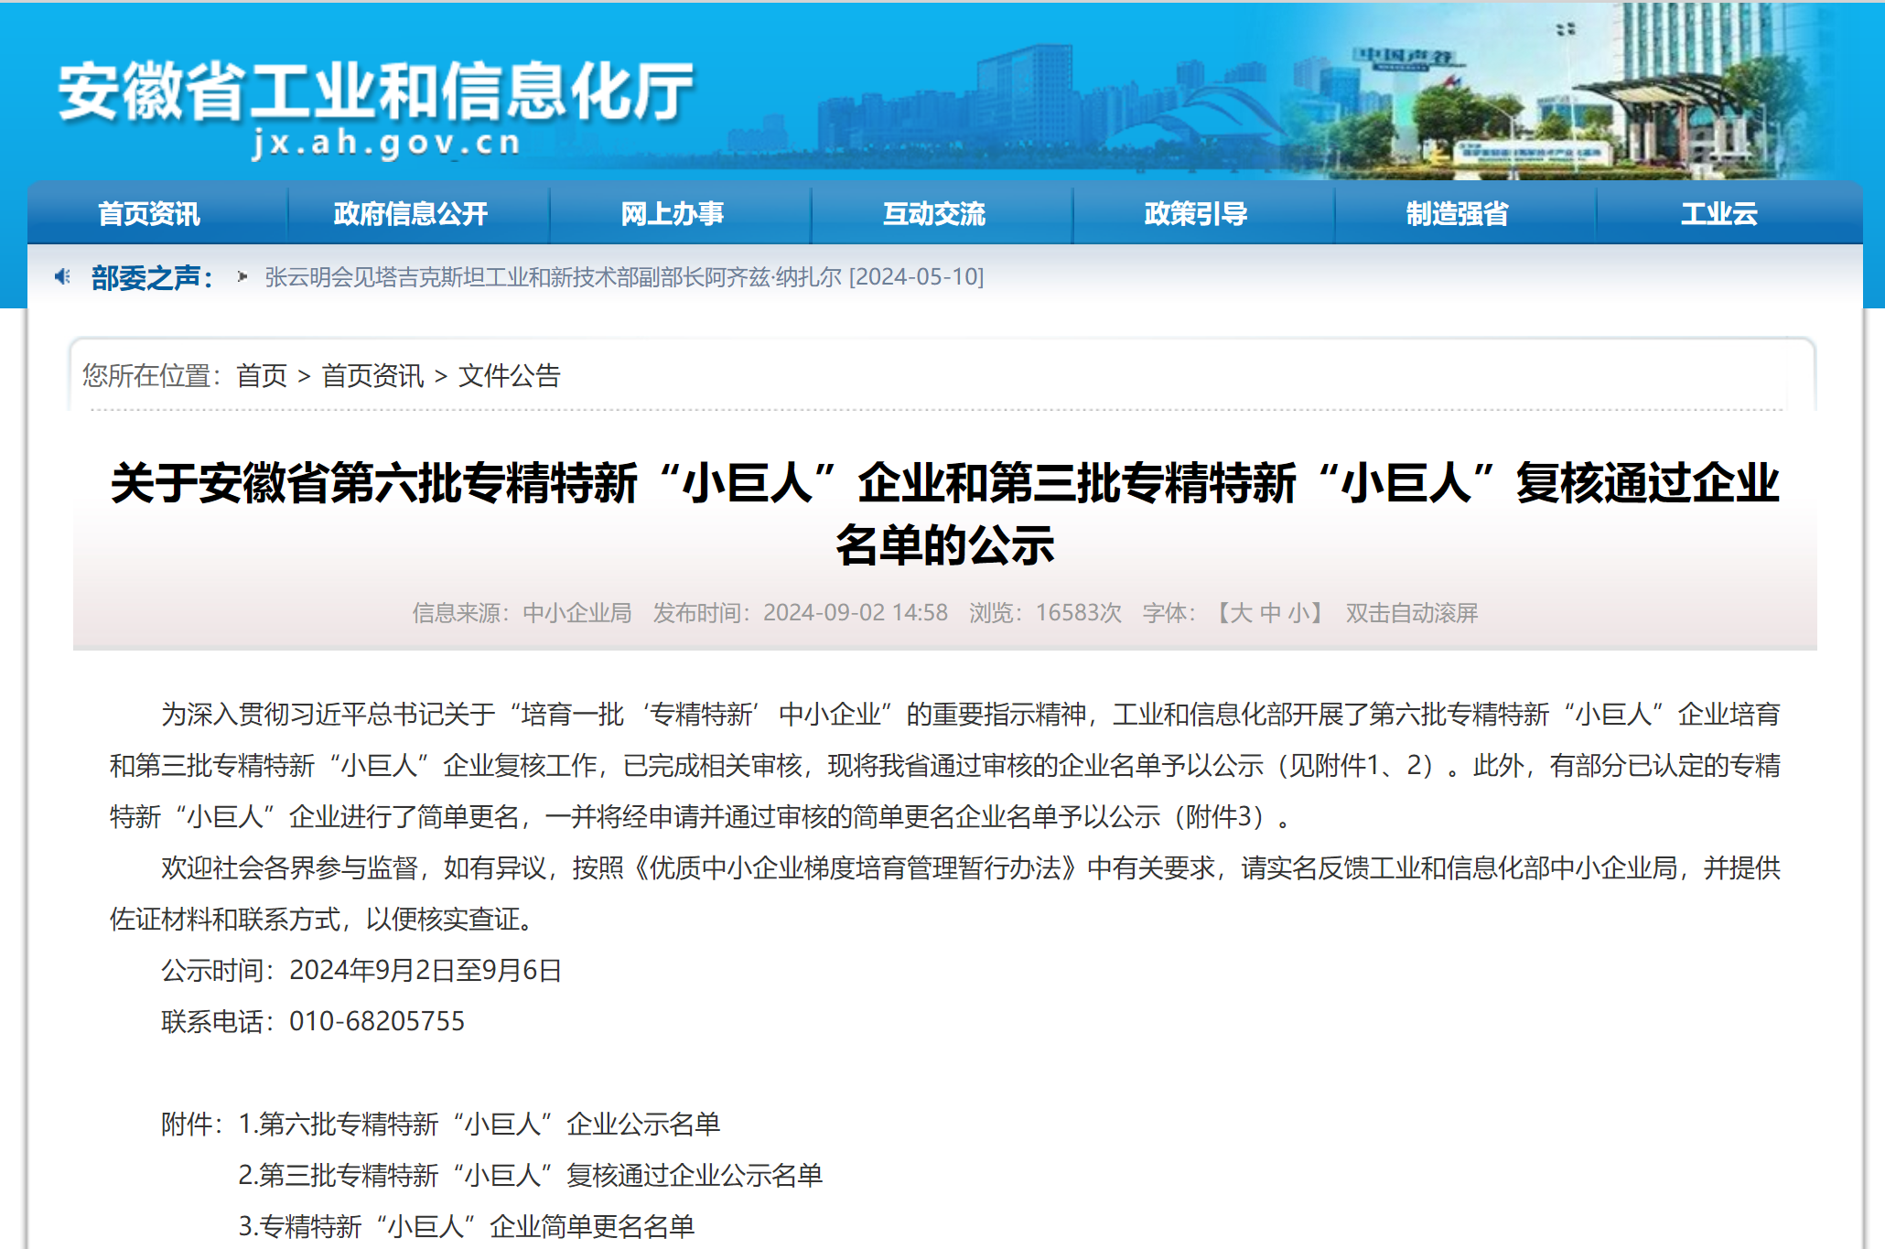
Task: Go to 首页资讯 in the breadcrumb
Action: pyautogui.click(x=372, y=376)
